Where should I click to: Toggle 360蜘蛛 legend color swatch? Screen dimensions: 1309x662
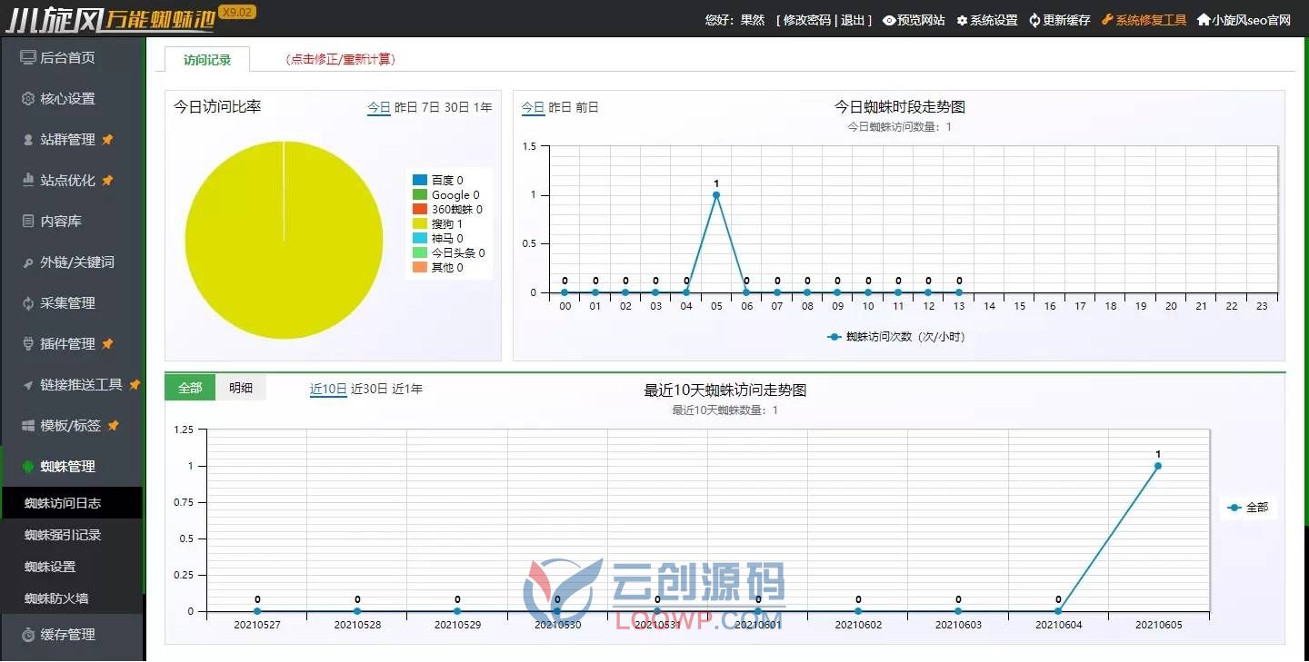pyautogui.click(x=420, y=209)
